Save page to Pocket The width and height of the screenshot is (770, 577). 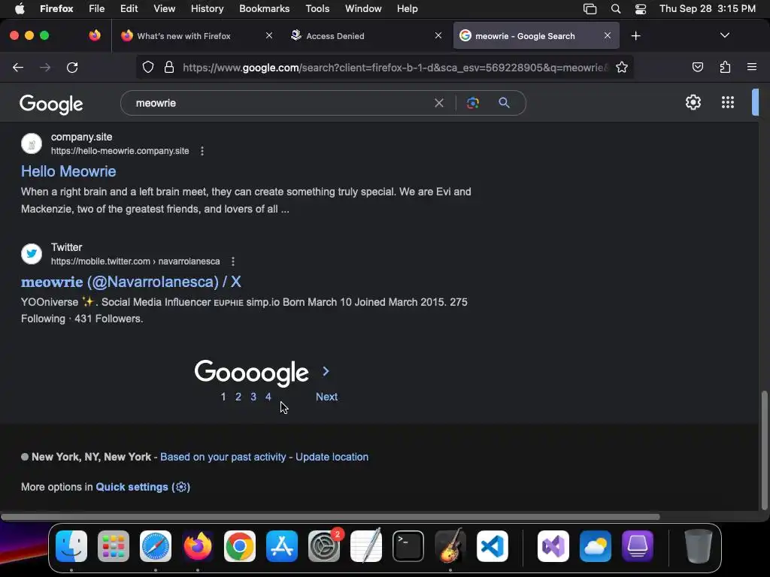pyautogui.click(x=697, y=67)
